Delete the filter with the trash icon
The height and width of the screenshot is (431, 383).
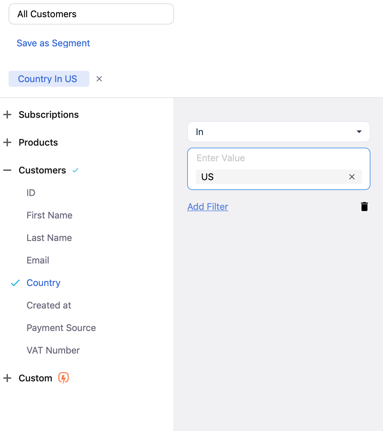click(364, 207)
